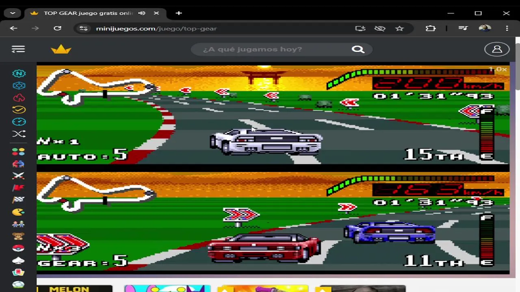Click the media control music icon
This screenshot has height=292, width=520.
click(463, 28)
